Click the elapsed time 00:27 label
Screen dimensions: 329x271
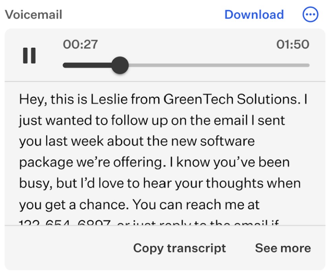(80, 44)
